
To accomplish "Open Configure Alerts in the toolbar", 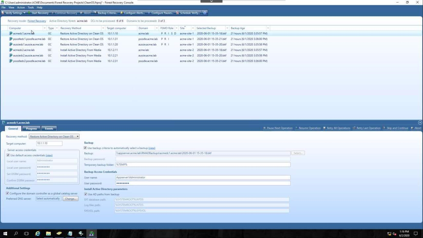I will (133, 13).
